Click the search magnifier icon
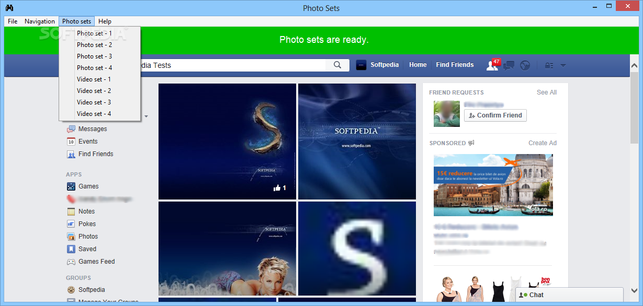643x306 pixels. point(337,65)
